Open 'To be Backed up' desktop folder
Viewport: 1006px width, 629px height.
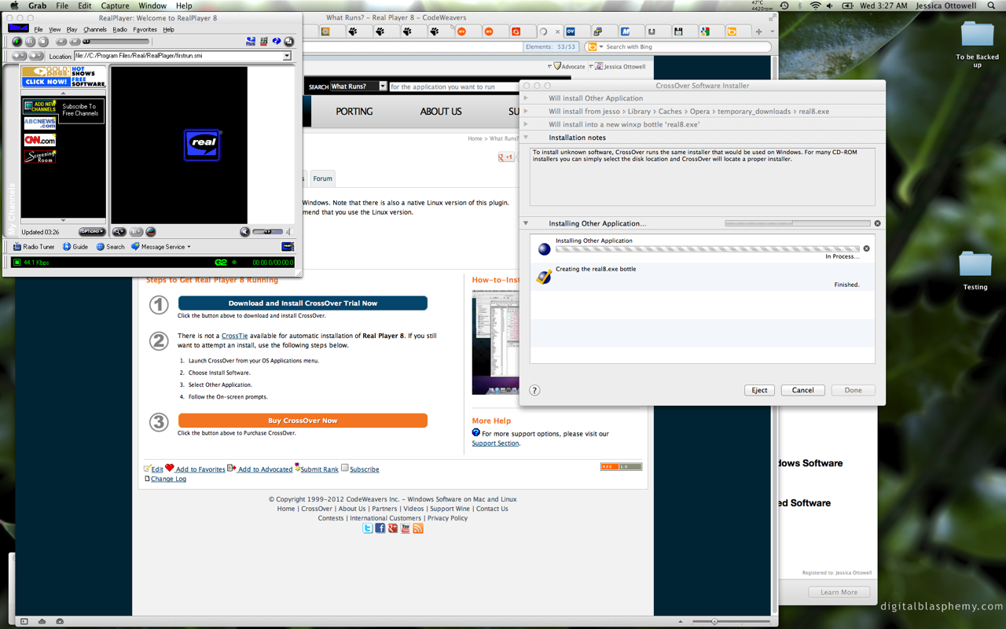coord(977,44)
